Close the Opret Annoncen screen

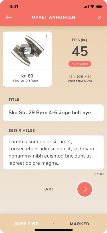[x=100, y=18]
